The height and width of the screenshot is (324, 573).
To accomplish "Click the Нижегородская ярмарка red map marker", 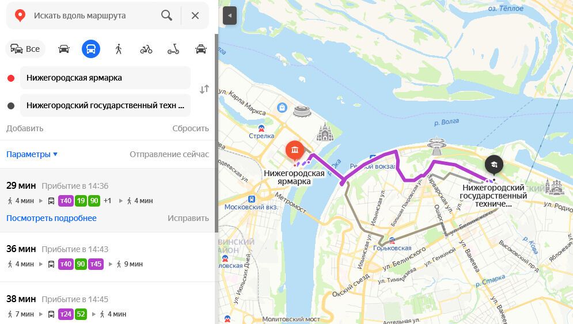I will [295, 150].
